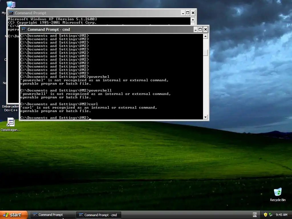Minimize the background Command Prompt window
The image size is (292, 219).
coord(183,13)
